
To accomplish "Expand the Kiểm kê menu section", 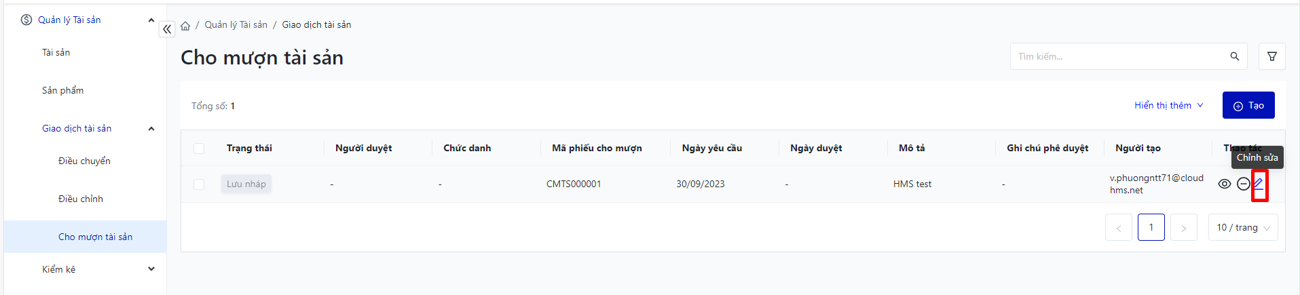I will click(x=151, y=269).
